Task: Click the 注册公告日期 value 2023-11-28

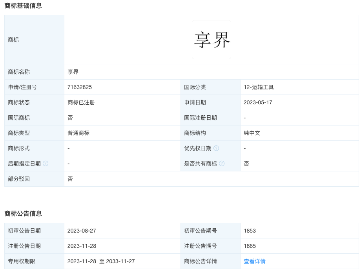Action: tap(82, 246)
